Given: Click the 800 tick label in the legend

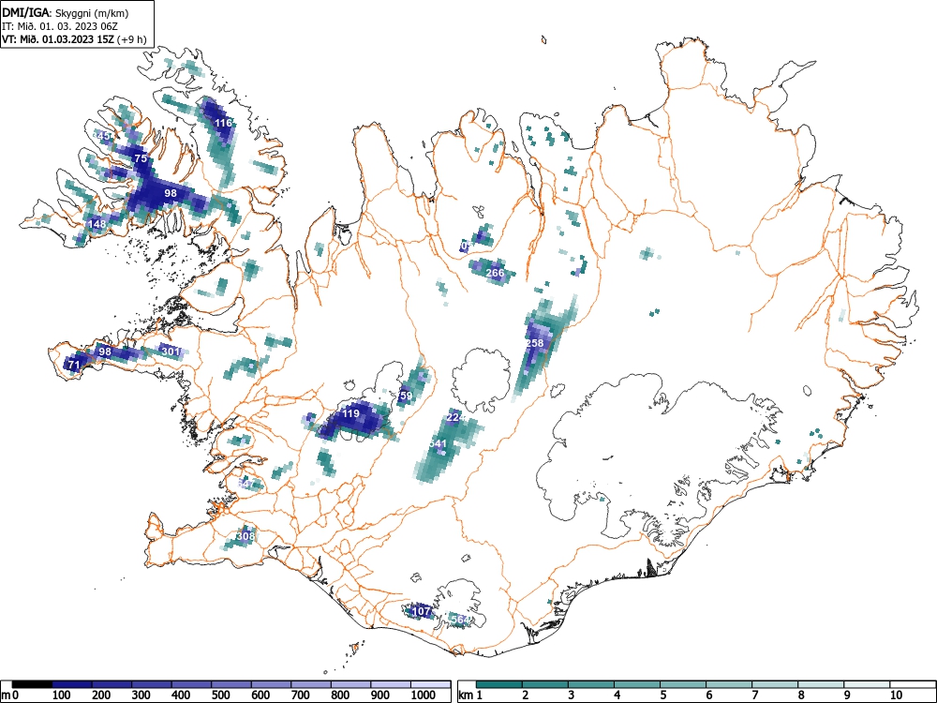Looking at the screenshot, I should coord(341,696).
